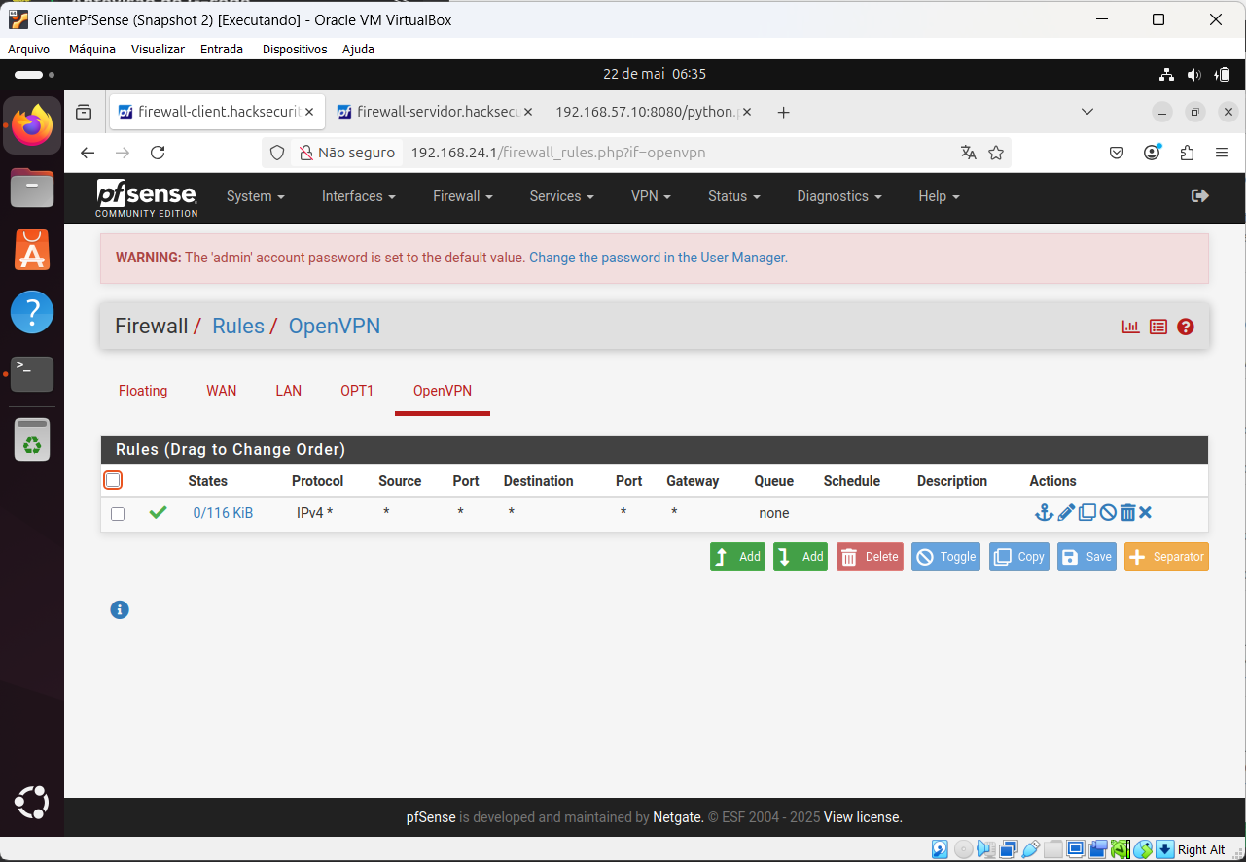Bookmark this page with the star icon
This screenshot has height=862, width=1246.
pyautogui.click(x=995, y=153)
